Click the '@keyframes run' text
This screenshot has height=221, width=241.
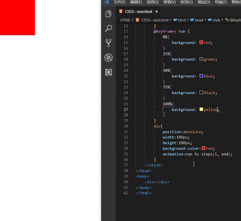click(169, 31)
